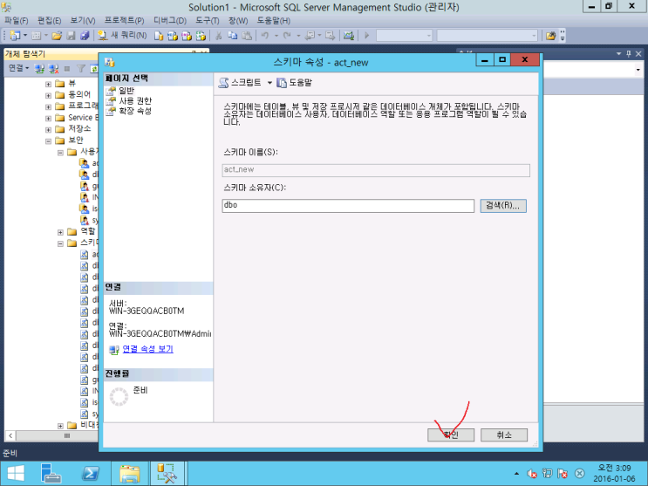The width and height of the screenshot is (648, 486).
Task: Open the 도움말(H) menu in menu bar
Action: [x=274, y=20]
